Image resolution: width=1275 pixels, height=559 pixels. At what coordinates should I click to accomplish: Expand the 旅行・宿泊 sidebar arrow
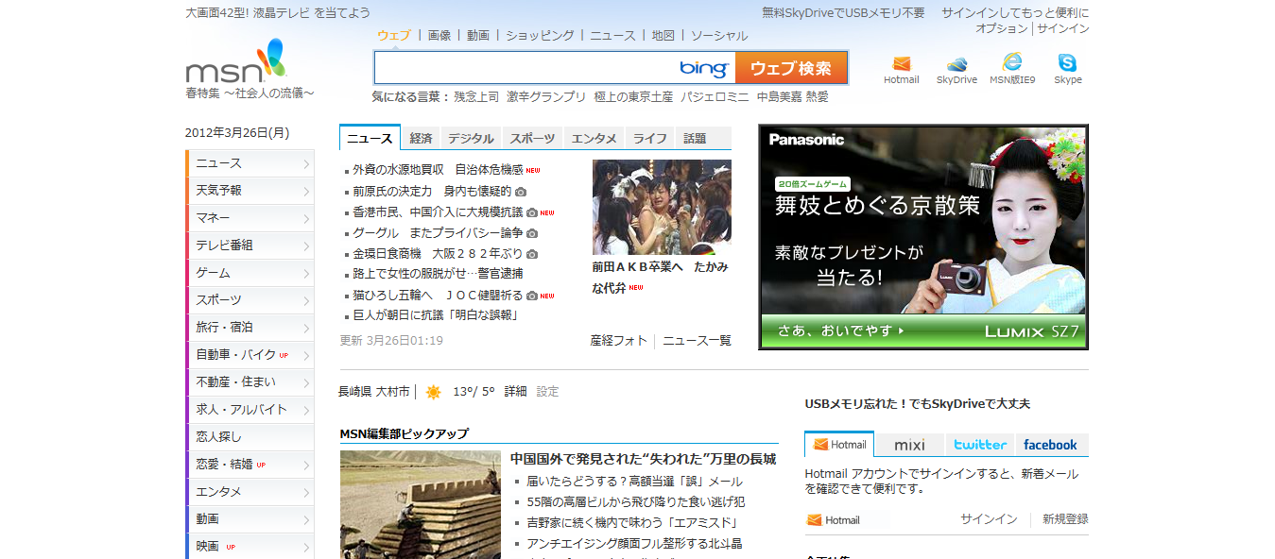pyautogui.click(x=306, y=329)
